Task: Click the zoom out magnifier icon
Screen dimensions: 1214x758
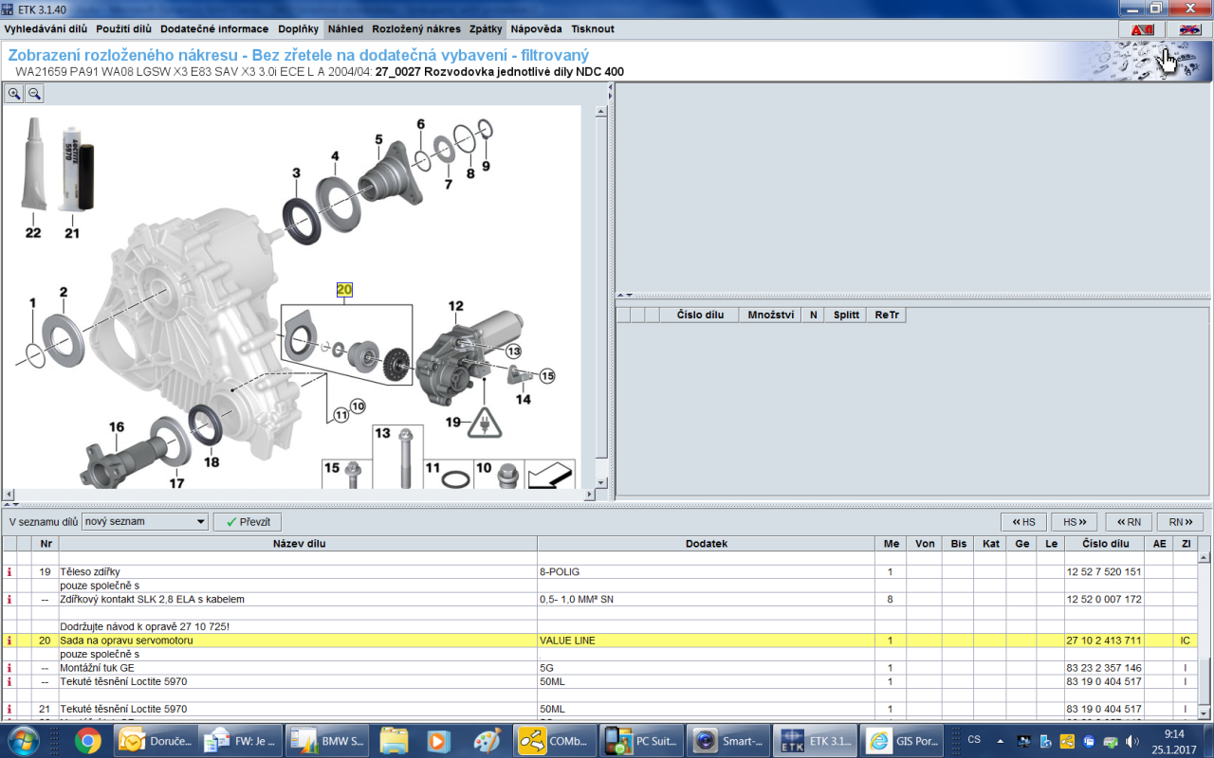Action: pyautogui.click(x=34, y=93)
